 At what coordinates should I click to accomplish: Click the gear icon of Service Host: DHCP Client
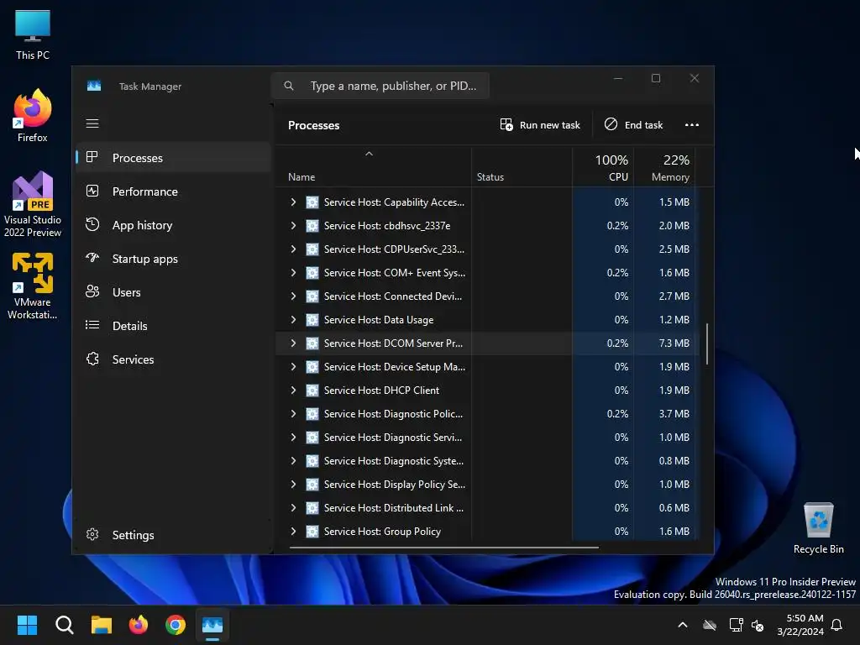tap(312, 391)
